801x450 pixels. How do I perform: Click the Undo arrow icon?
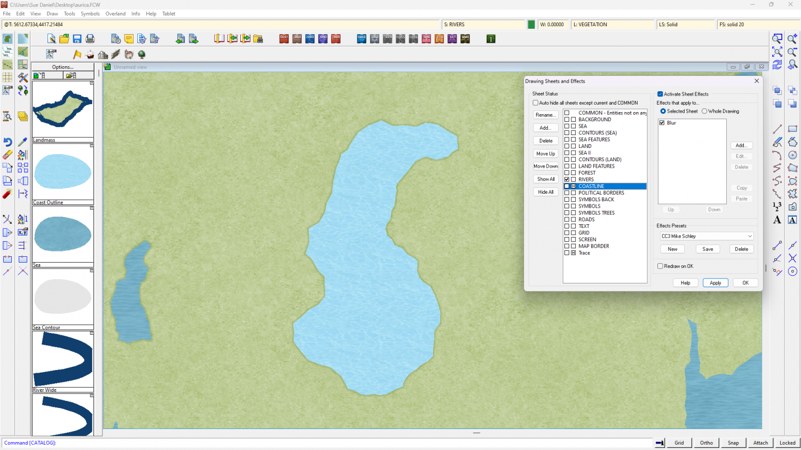click(7, 142)
